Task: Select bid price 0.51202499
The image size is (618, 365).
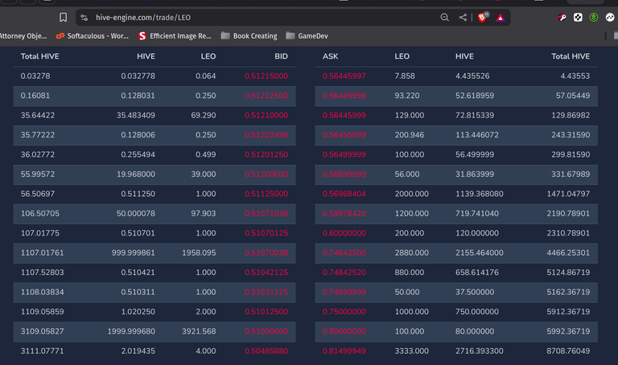Action: pyautogui.click(x=266, y=135)
